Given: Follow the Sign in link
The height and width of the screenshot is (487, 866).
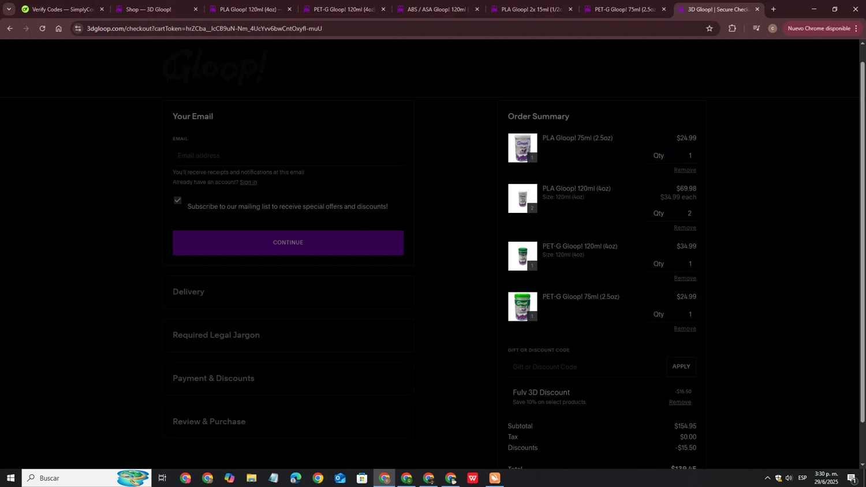Looking at the screenshot, I should (x=248, y=182).
